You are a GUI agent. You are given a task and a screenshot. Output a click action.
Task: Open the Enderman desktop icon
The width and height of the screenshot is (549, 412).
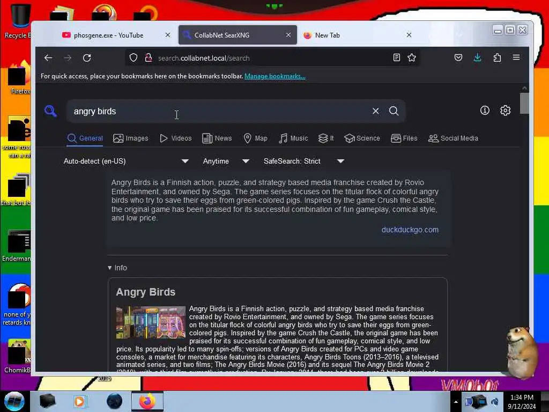point(17,246)
